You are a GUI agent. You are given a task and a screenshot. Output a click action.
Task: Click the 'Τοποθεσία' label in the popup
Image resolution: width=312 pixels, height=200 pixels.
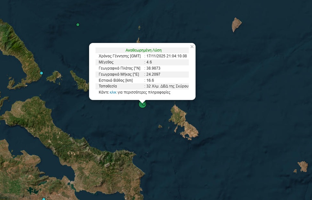(x=108, y=86)
